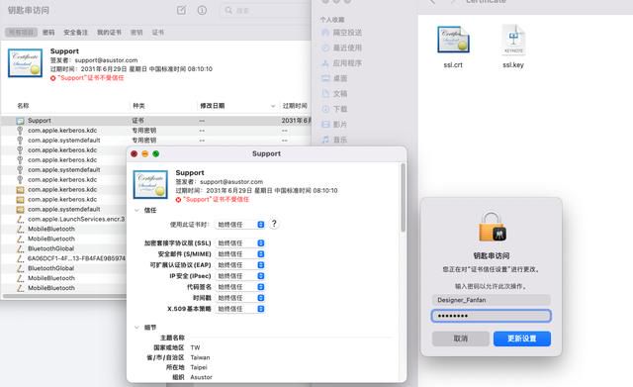633x387 pixels.
Task: Open Applications (应用程序) in Finder sidebar
Action: 341,63
